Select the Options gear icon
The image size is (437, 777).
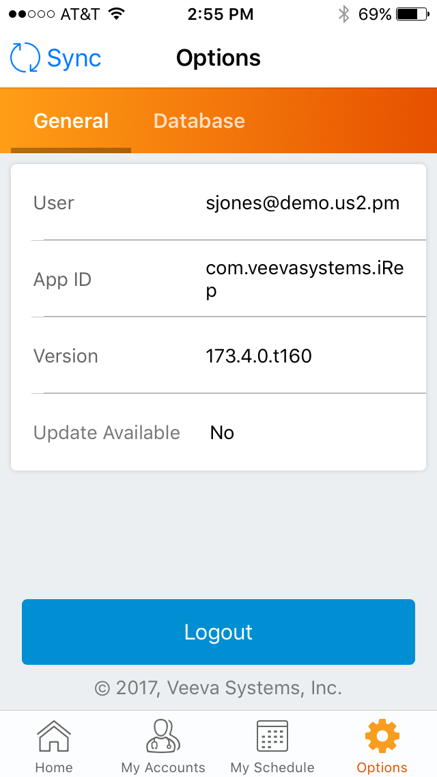[x=382, y=737]
